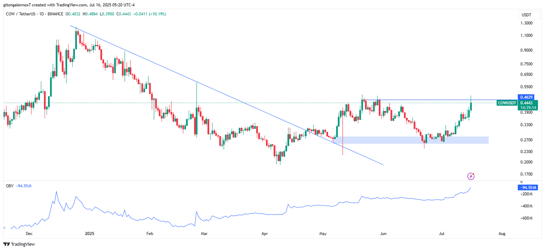Viewport: 545px width, 250px height.
Task: Click the purple lightning bolt event icon
Action: [471, 176]
